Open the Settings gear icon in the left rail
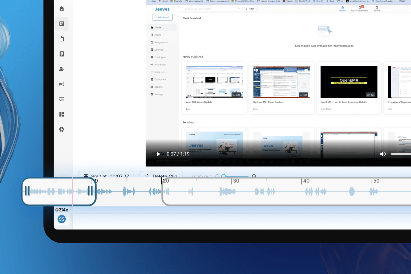This screenshot has height=274, width=411. click(62, 129)
